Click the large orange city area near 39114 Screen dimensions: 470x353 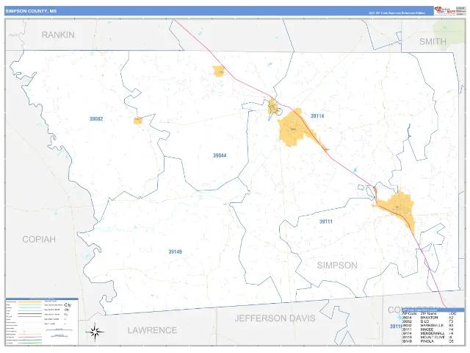[292, 129]
